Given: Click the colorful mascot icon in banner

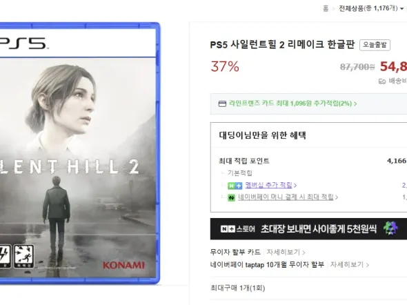Looking at the screenshot, I should [x=390, y=228].
